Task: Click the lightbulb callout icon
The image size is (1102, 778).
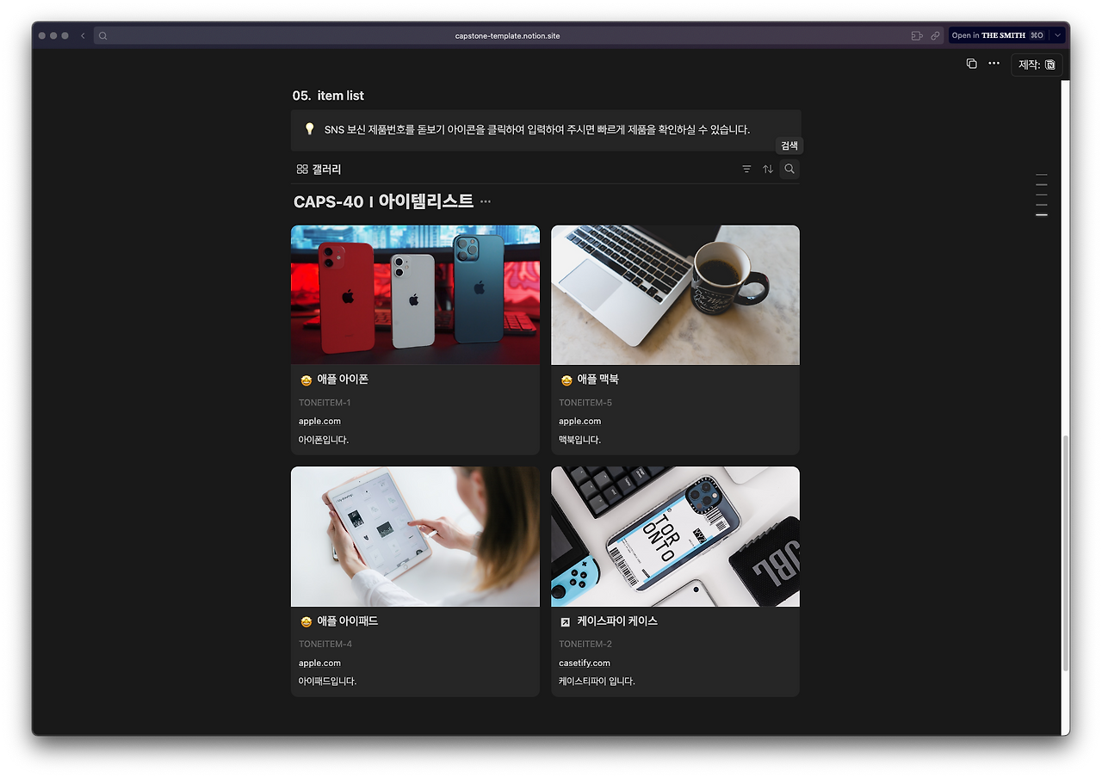Action: pyautogui.click(x=310, y=129)
